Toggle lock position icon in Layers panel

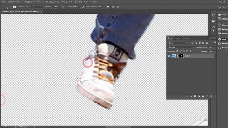point(184,51)
